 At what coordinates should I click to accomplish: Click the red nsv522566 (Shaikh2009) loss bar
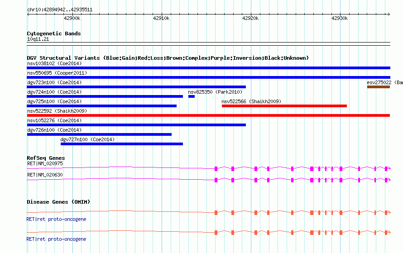pos(284,106)
